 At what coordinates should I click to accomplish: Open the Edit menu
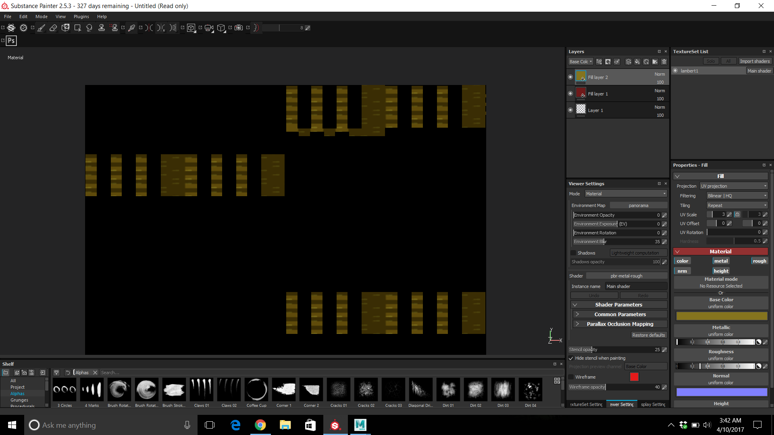coord(23,17)
